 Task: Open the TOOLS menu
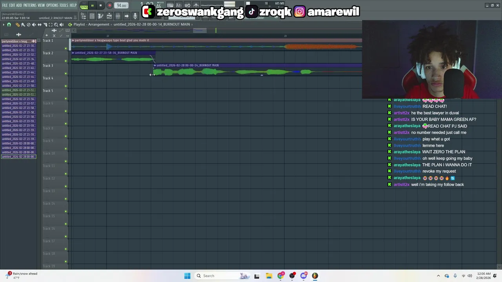pos(64,5)
